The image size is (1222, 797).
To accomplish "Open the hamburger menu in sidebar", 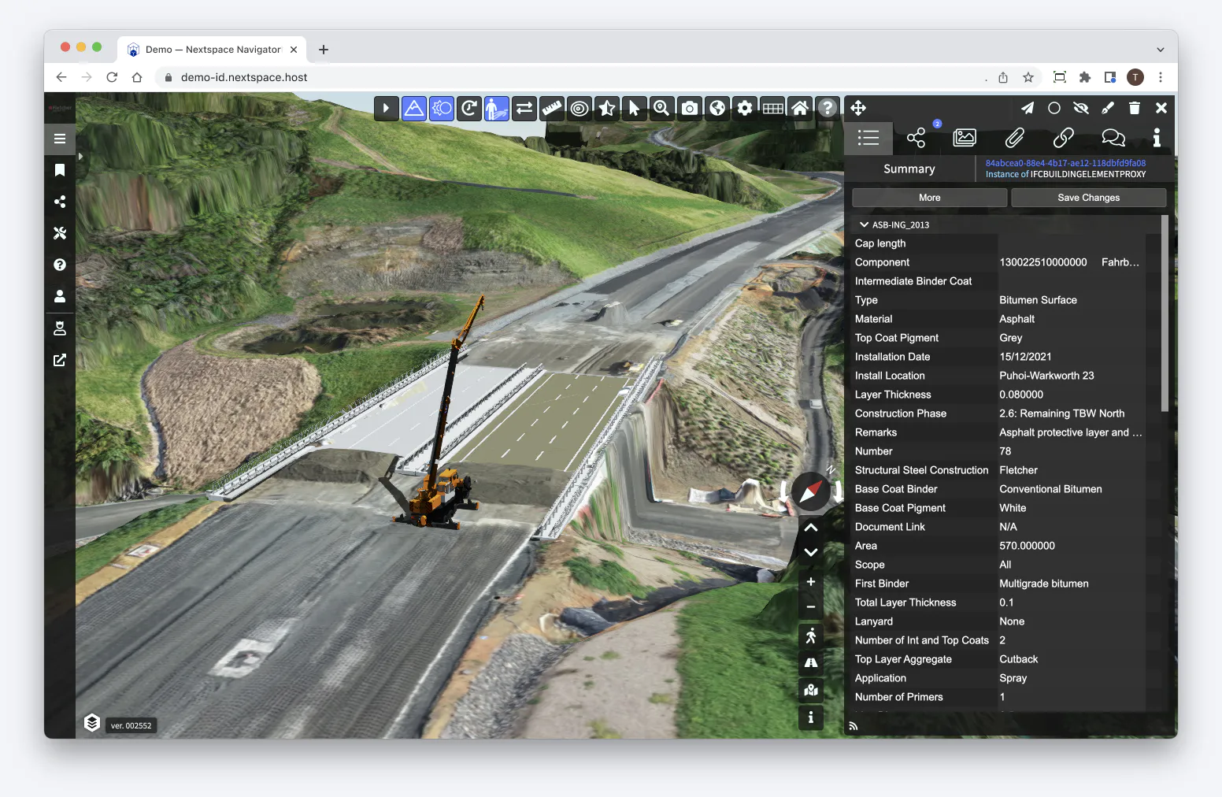I will [x=60, y=139].
